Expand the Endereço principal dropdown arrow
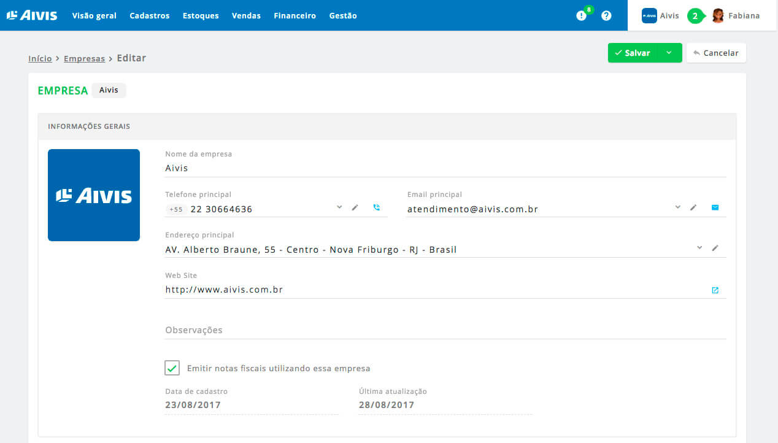Image resolution: width=778 pixels, height=443 pixels. coord(699,247)
